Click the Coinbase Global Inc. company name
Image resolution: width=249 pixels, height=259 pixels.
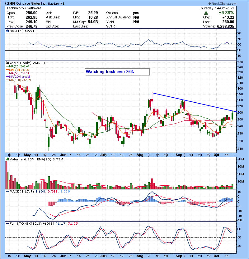click(x=31, y=3)
